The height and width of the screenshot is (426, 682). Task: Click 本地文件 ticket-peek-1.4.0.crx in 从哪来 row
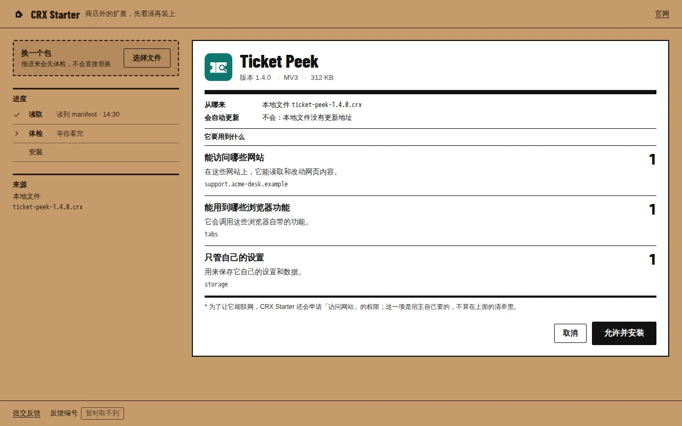312,105
